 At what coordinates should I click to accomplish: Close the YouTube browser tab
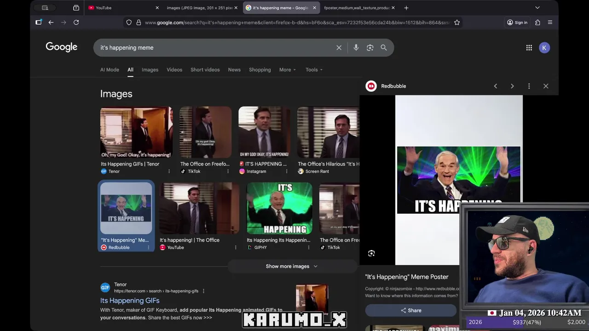(x=157, y=8)
